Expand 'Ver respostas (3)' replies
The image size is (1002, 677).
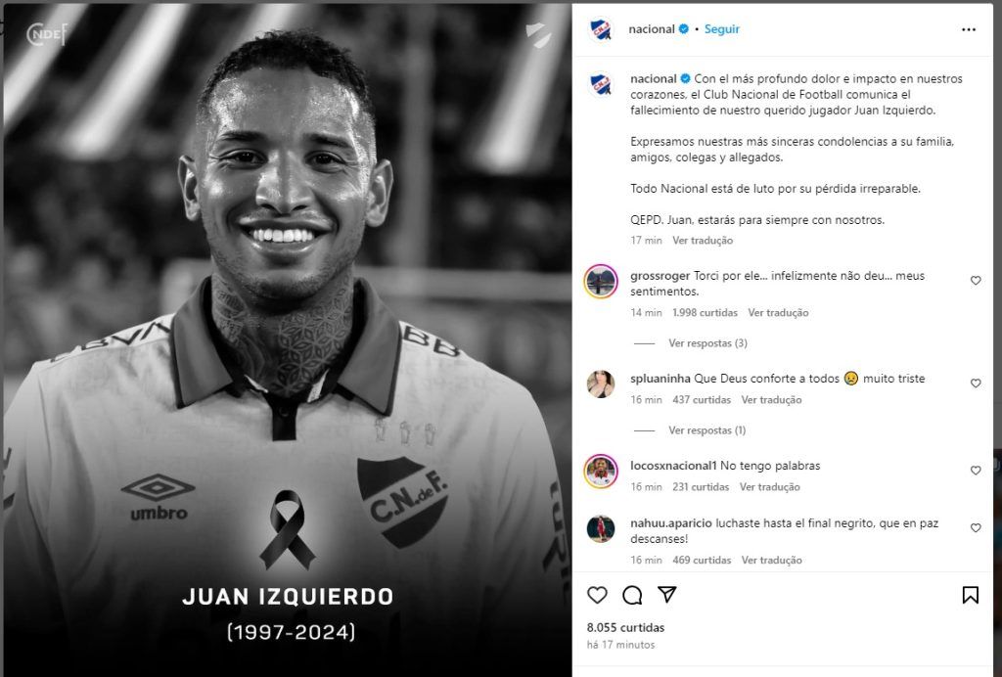tap(708, 343)
